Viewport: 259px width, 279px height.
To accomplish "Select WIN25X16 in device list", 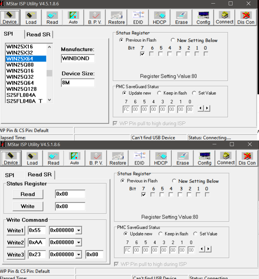I will coord(26,46).
